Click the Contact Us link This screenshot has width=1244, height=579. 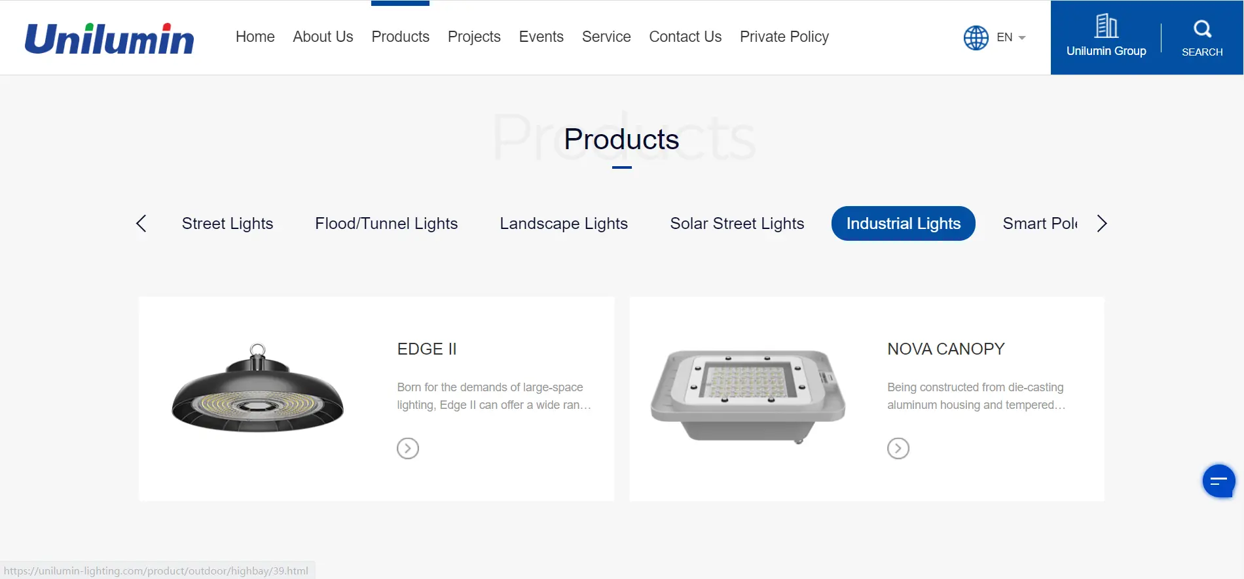(685, 37)
